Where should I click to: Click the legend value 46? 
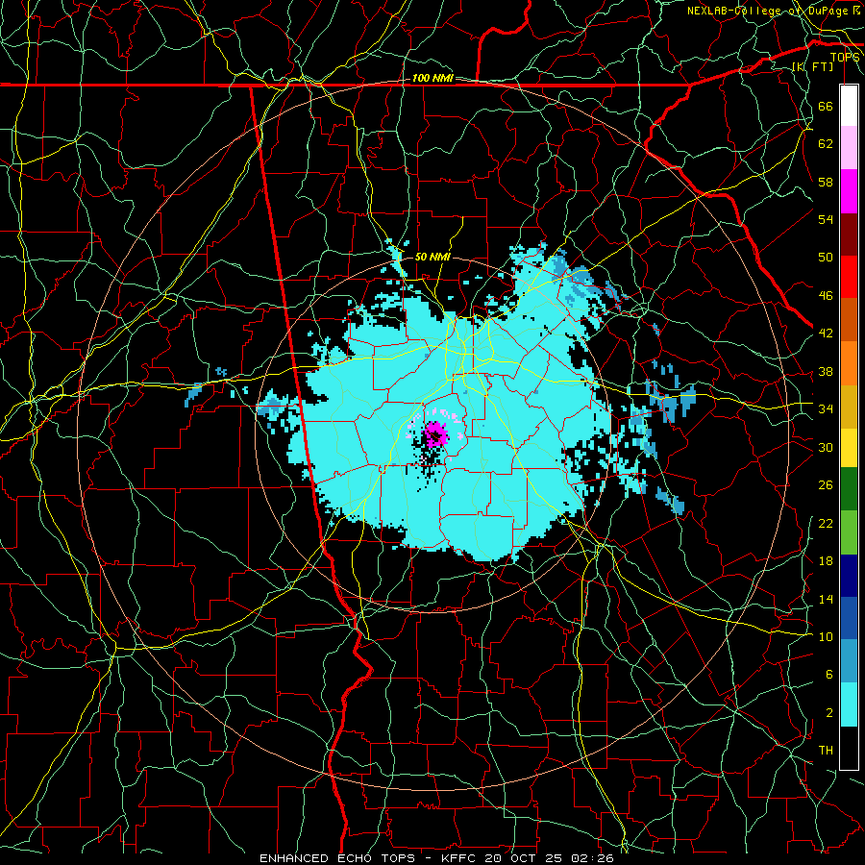pyautogui.click(x=826, y=296)
